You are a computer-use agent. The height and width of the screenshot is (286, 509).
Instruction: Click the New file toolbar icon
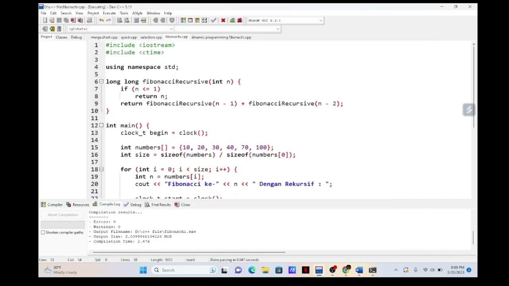point(45,20)
